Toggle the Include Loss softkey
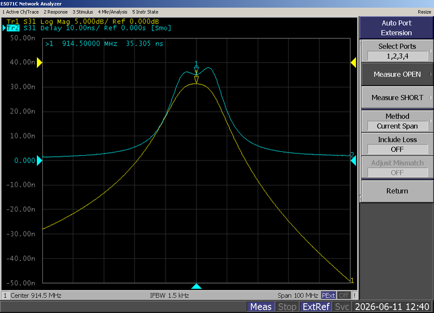The width and height of the screenshot is (434, 313). coord(397,144)
